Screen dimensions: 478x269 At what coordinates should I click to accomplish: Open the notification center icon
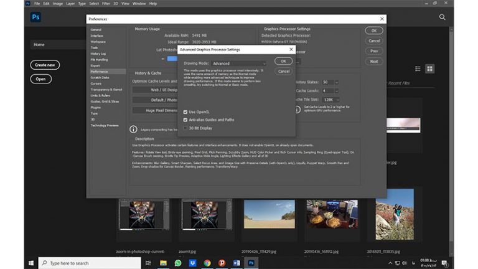click(444, 263)
